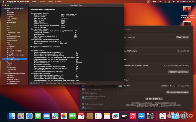Launch Freeform from the Dock
The height and width of the screenshot is (122, 196).
point(116,116)
